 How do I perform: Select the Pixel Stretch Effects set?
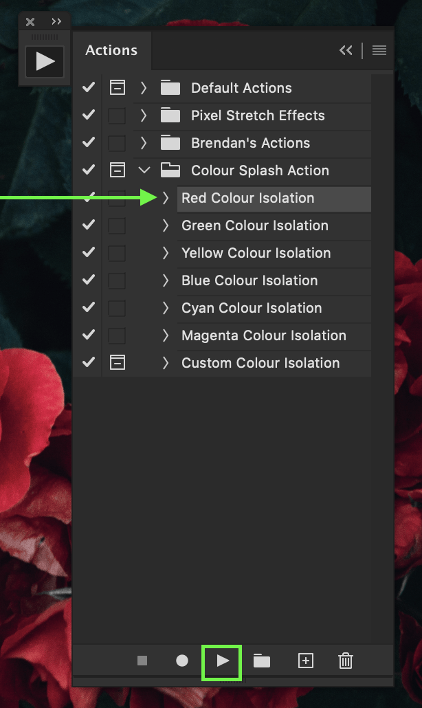[x=258, y=115]
